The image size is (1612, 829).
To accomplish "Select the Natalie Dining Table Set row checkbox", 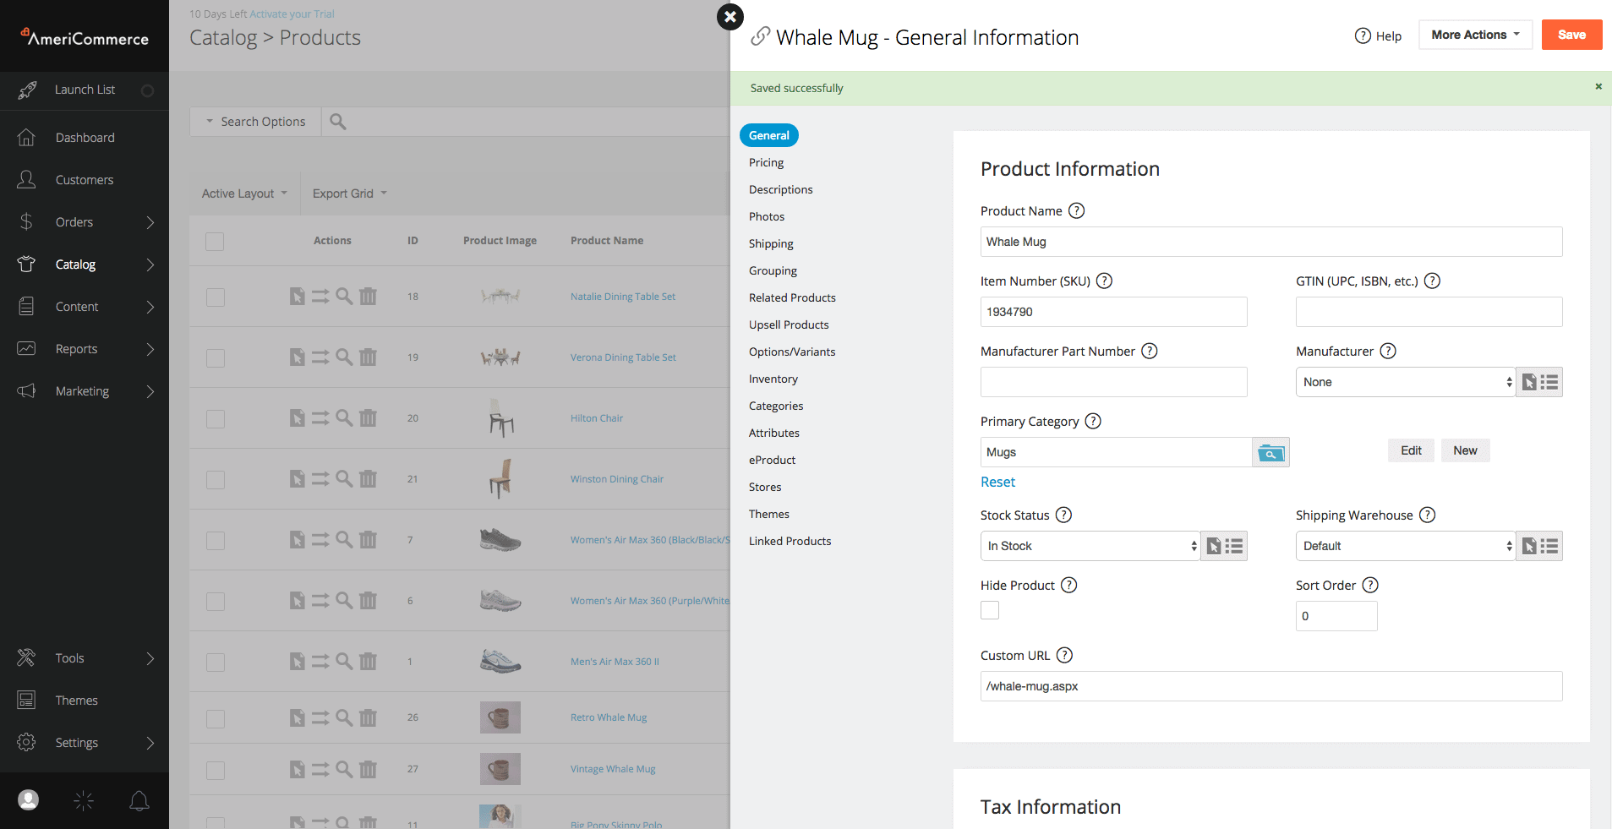I will coord(216,297).
